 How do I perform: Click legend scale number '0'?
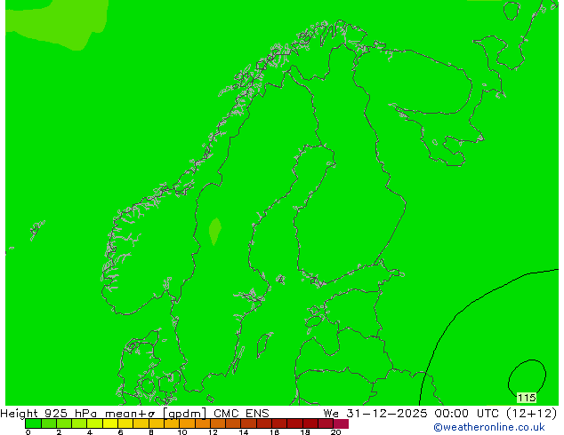click(28, 432)
